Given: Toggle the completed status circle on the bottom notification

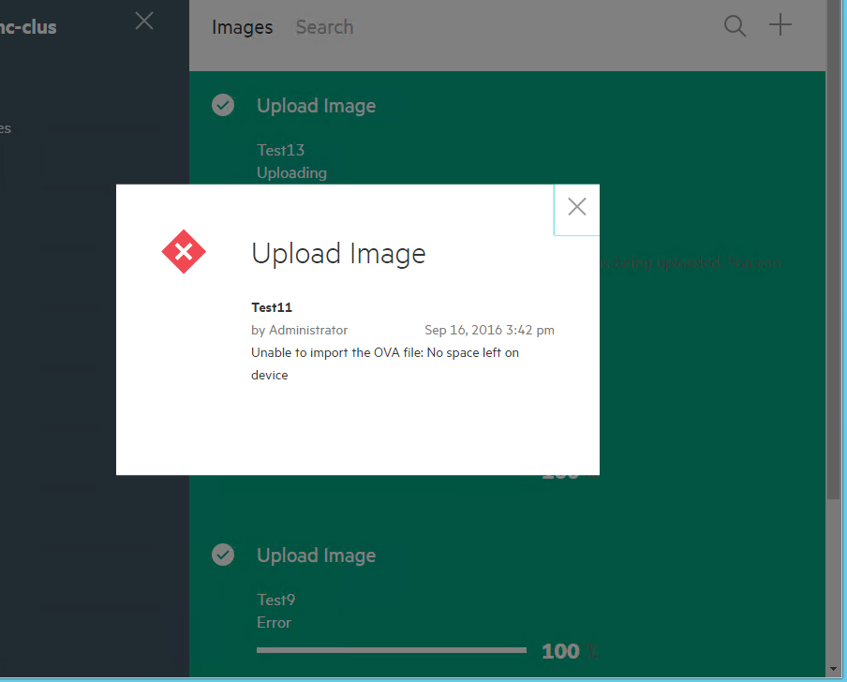Looking at the screenshot, I should pyautogui.click(x=223, y=555).
